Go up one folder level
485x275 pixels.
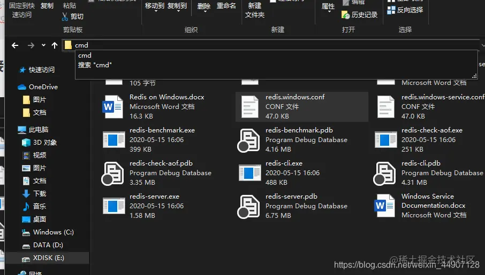tap(55, 46)
